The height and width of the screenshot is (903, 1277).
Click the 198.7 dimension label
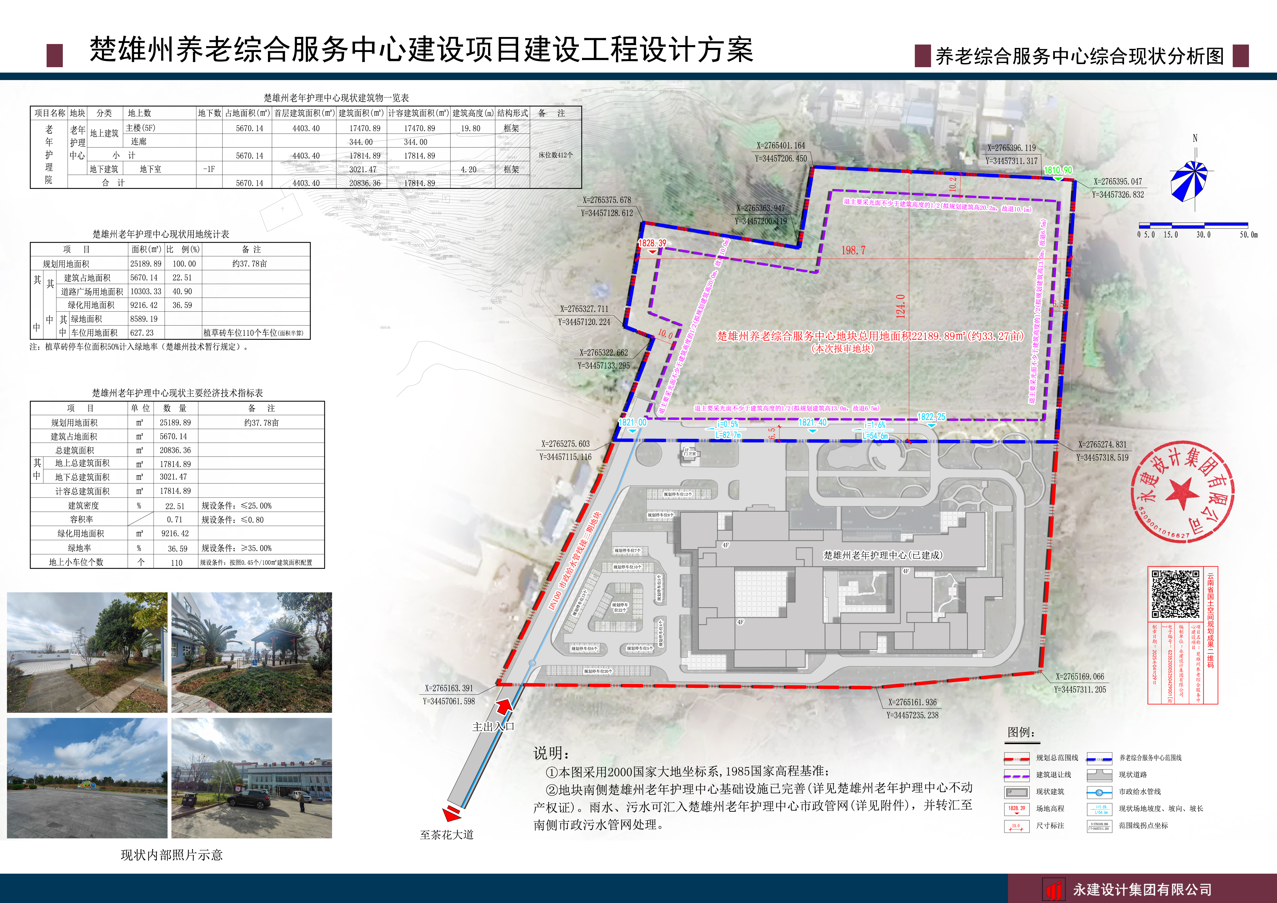[x=853, y=251]
